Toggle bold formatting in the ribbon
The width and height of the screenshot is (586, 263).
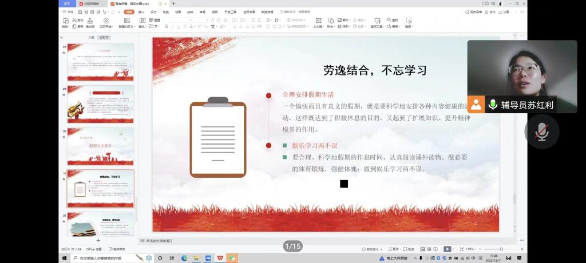[x=167, y=26]
